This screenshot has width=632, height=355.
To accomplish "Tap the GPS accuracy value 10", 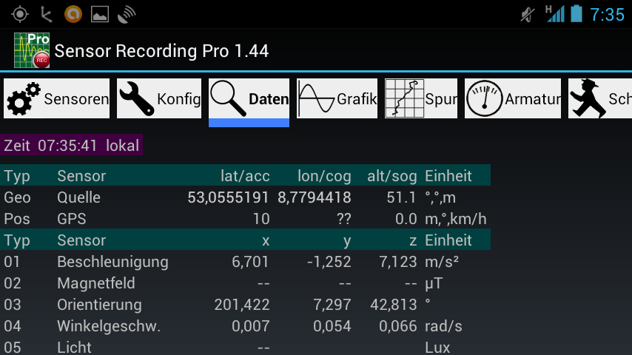I will [261, 219].
